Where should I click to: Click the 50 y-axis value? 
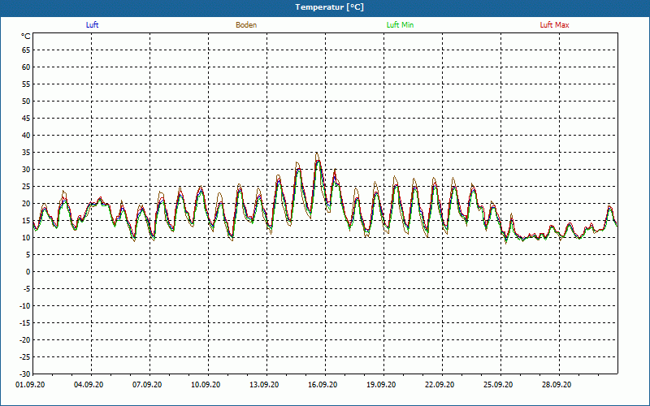26,101
